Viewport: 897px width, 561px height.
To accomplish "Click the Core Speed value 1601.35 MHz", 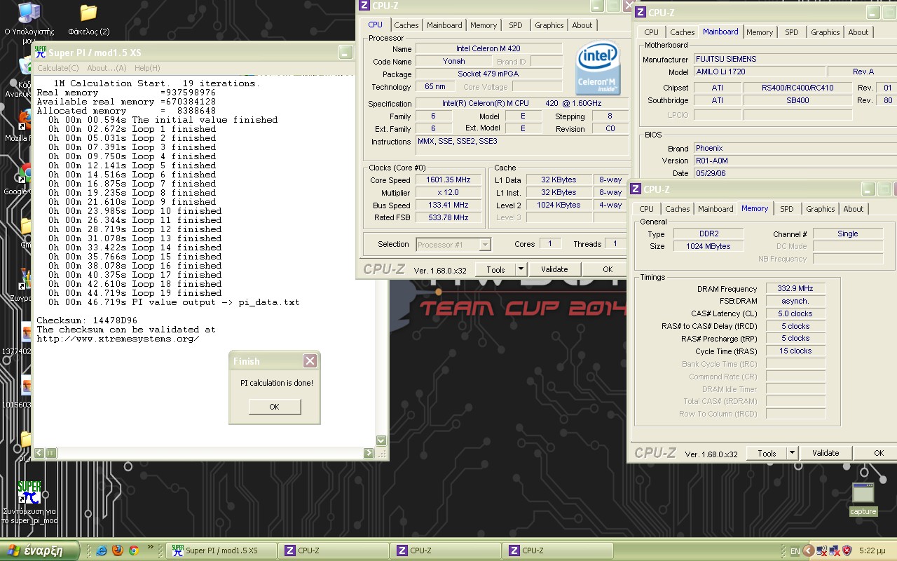I will tap(449, 180).
